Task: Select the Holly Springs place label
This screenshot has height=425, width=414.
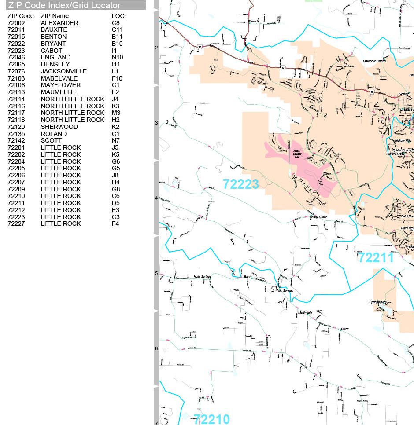Action: (x=203, y=276)
